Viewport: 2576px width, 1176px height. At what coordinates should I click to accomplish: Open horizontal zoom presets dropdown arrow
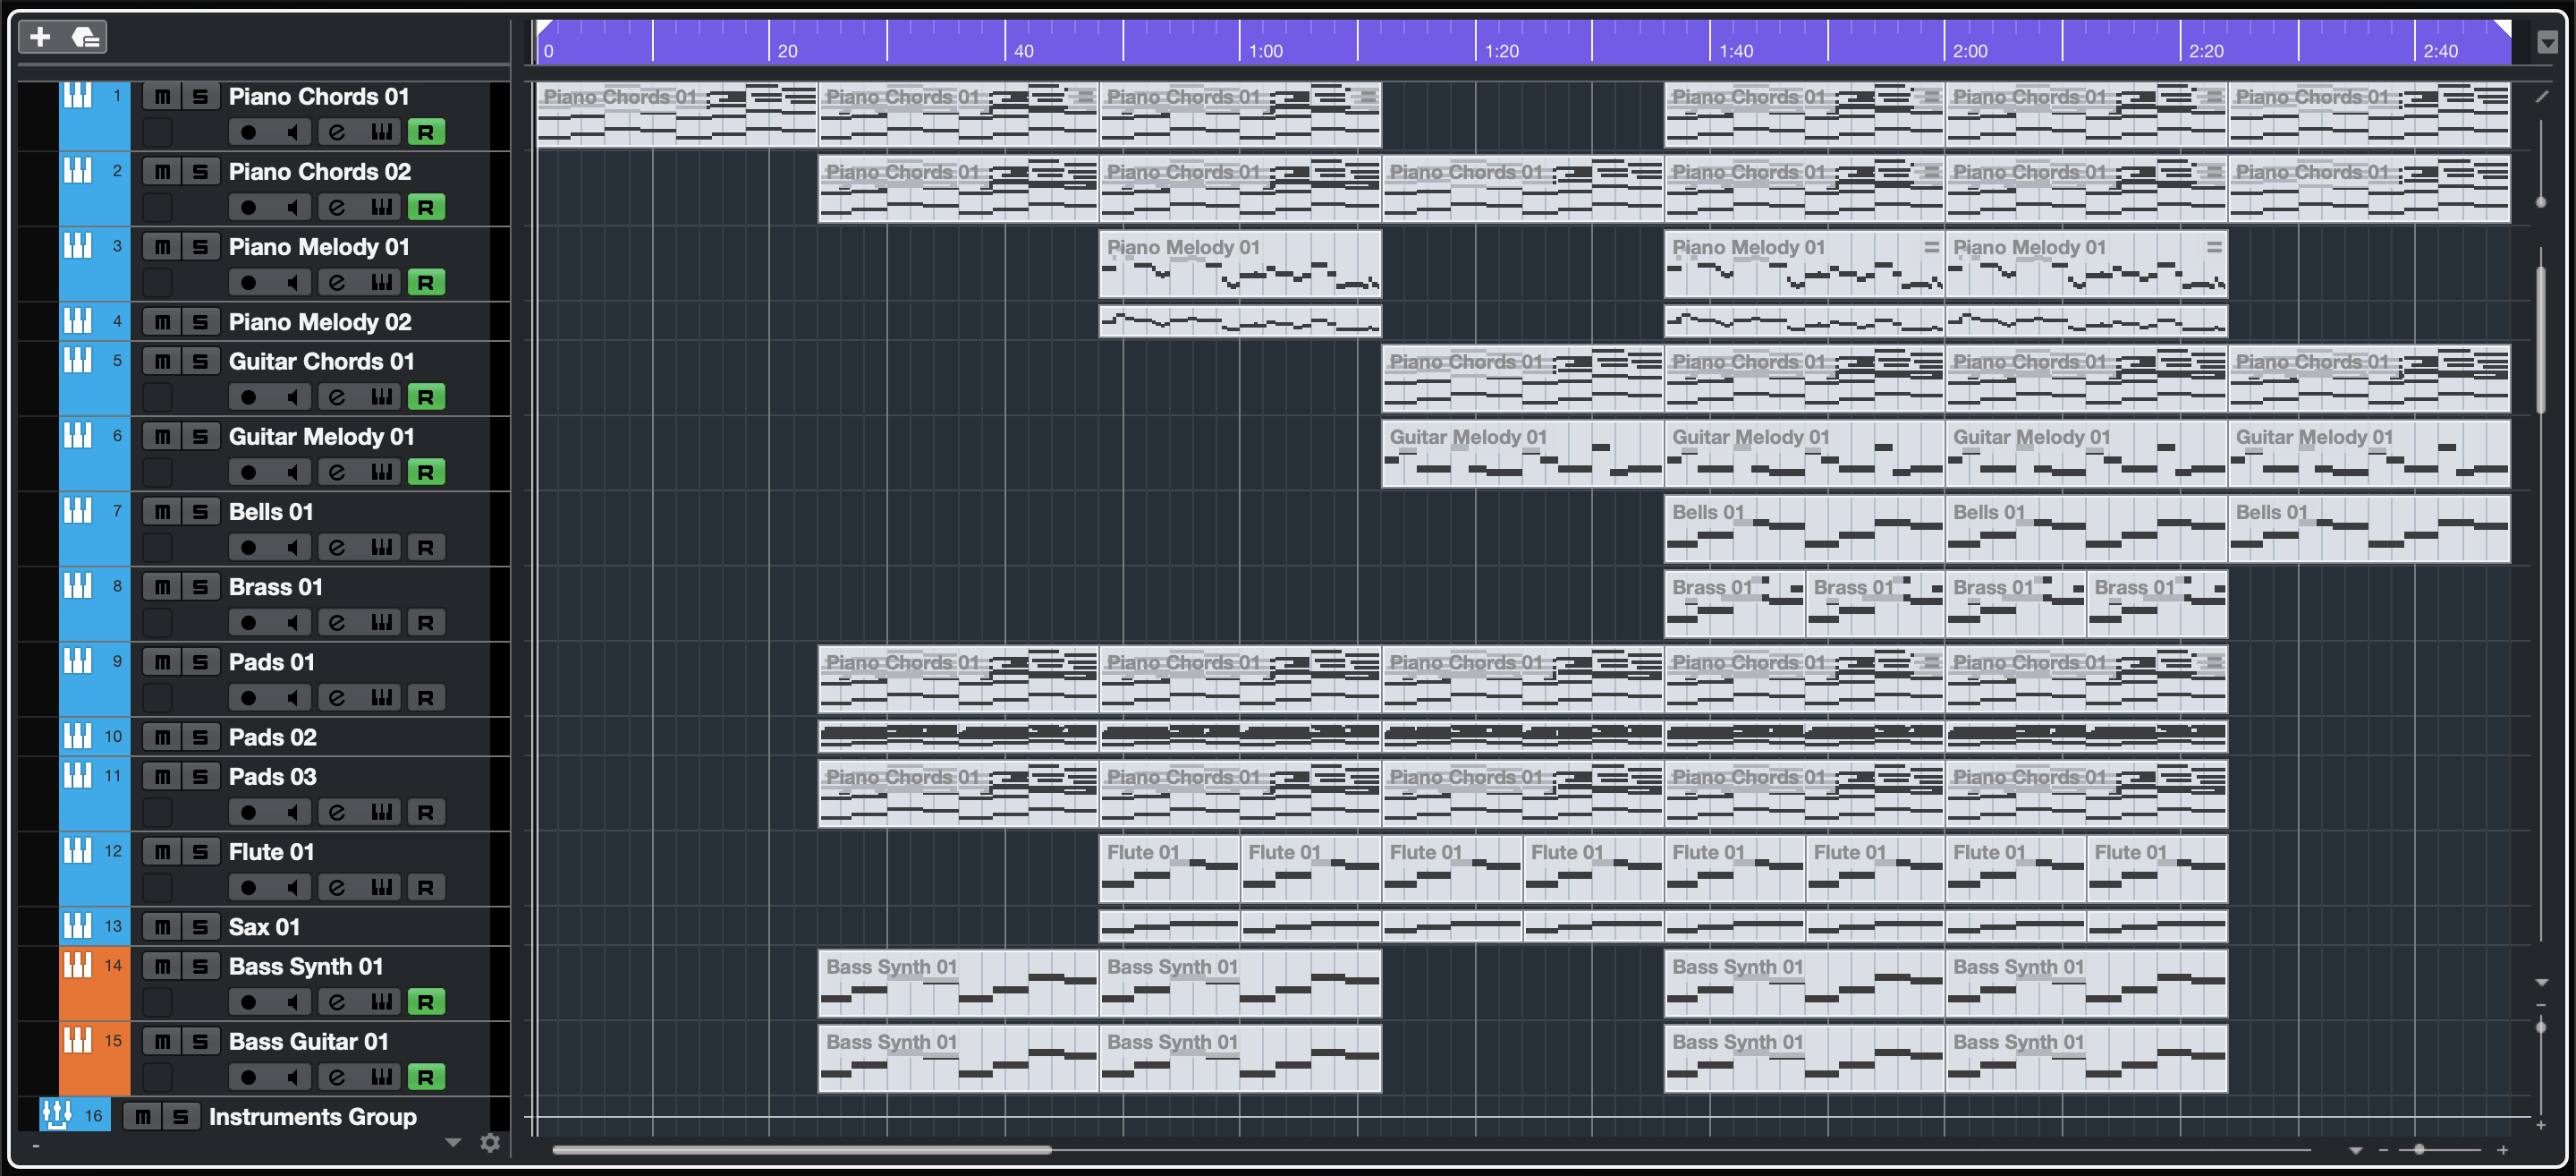(x=2356, y=1151)
